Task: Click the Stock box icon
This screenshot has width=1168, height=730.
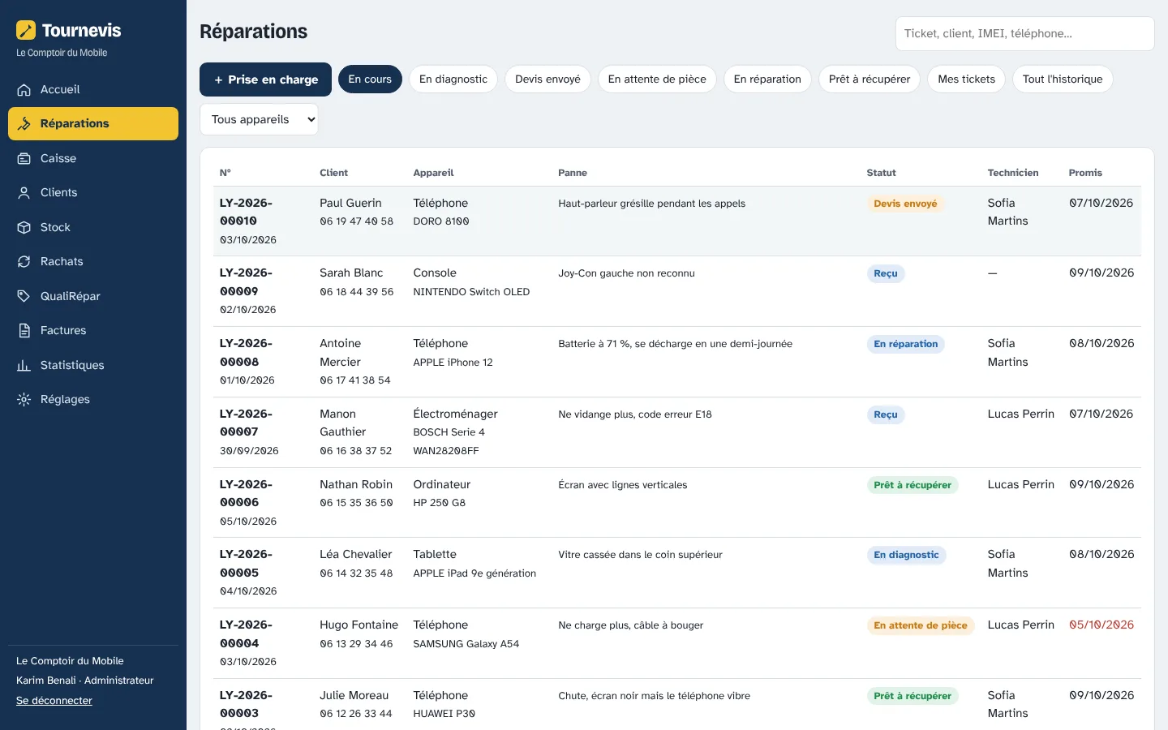Action: (x=24, y=227)
